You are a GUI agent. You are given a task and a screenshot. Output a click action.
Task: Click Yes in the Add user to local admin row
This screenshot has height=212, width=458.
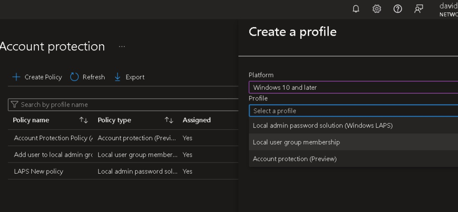(187, 154)
